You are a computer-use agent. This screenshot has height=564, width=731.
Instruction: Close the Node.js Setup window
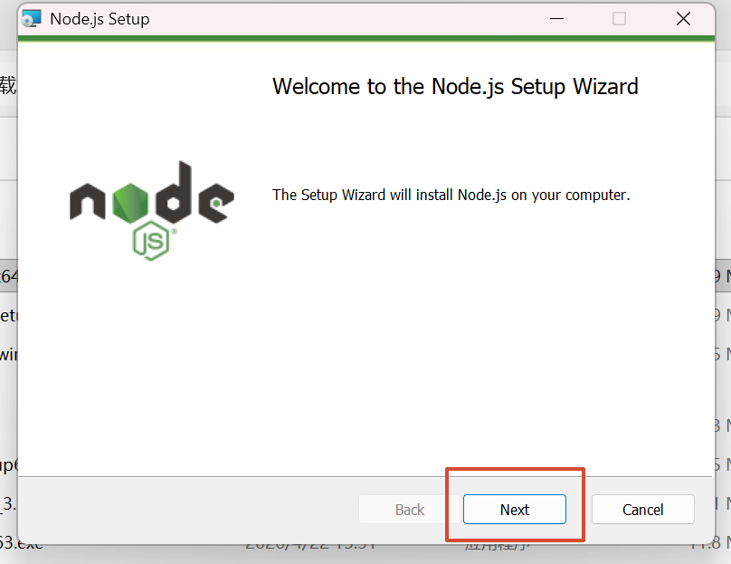pyautogui.click(x=683, y=19)
